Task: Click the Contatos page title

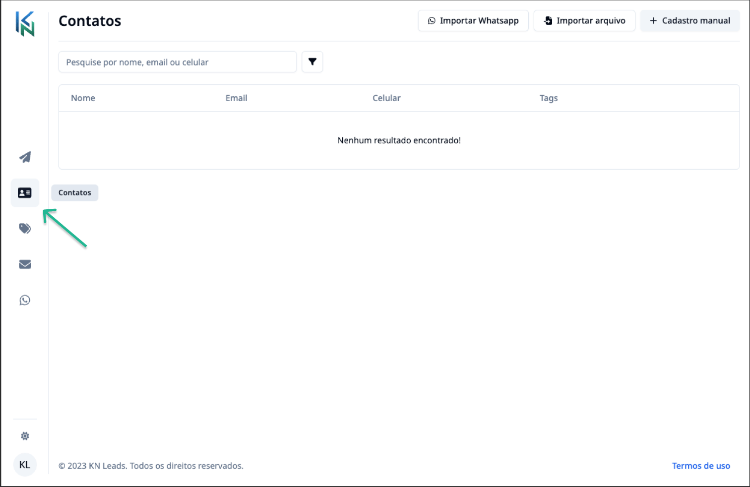Action: coord(90,21)
